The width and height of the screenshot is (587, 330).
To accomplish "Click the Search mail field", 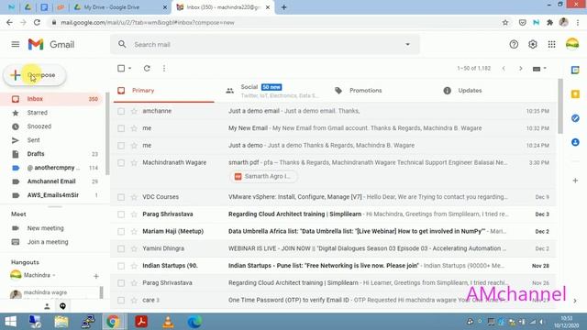I will coord(265,45).
